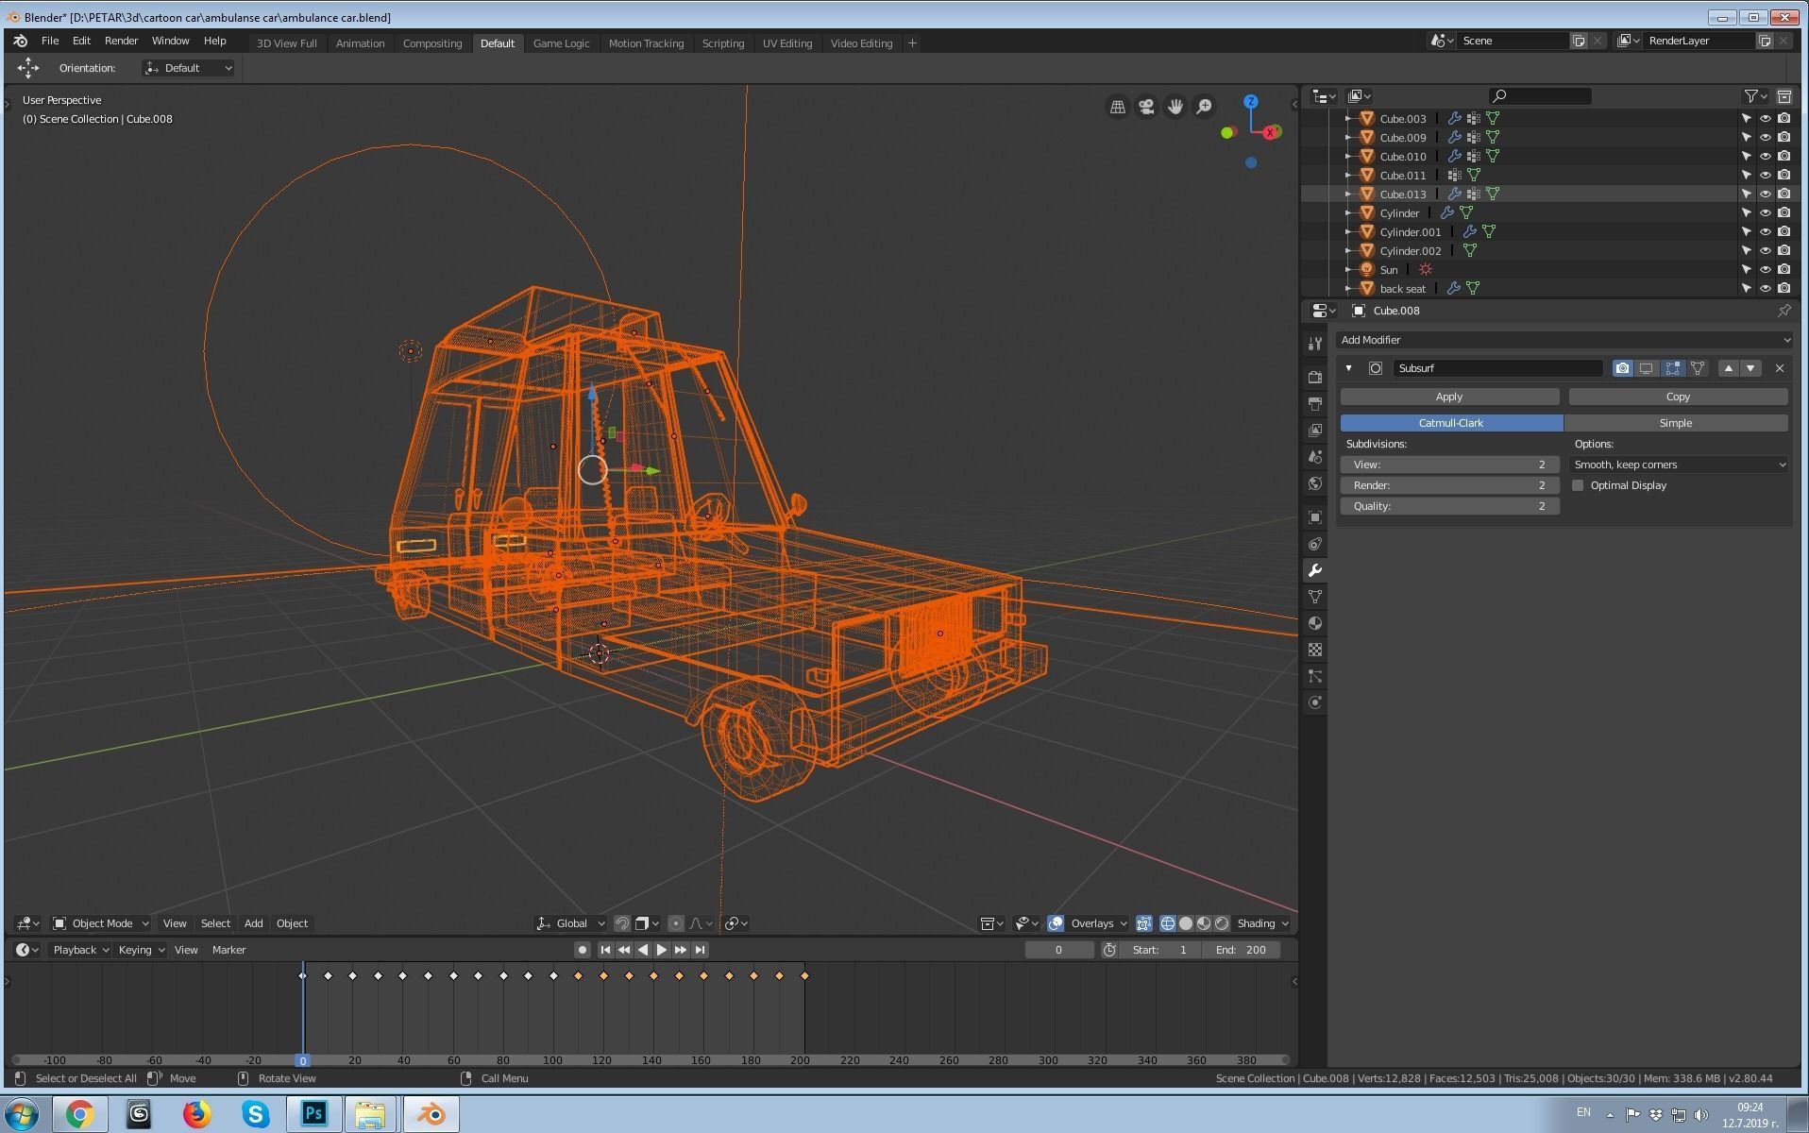Toggle viewport overlays button
Image resolution: width=1809 pixels, height=1133 pixels.
[x=1056, y=923]
